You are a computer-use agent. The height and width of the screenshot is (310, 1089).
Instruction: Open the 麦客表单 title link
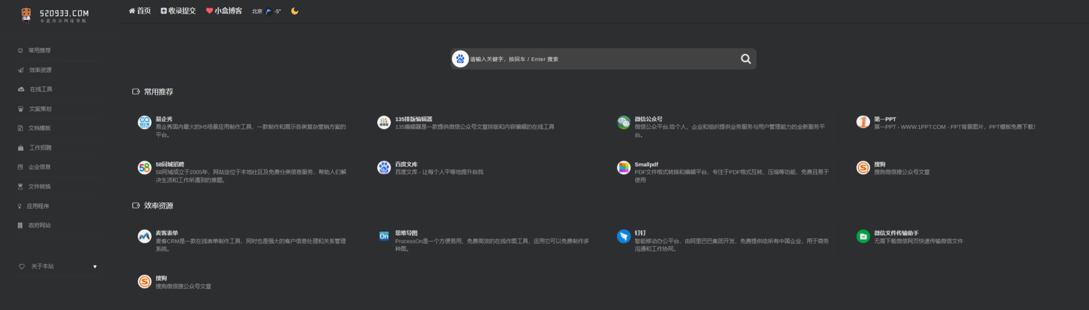click(167, 233)
